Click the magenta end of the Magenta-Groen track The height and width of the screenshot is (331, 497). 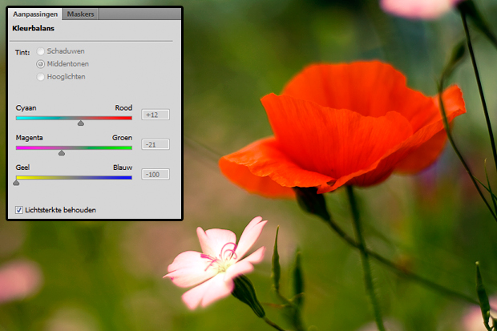[x=19, y=147]
